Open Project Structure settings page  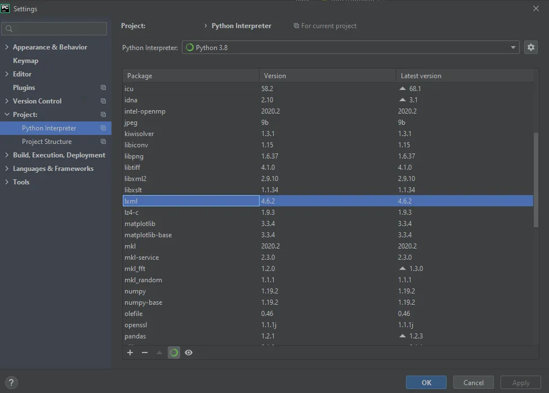coord(47,142)
